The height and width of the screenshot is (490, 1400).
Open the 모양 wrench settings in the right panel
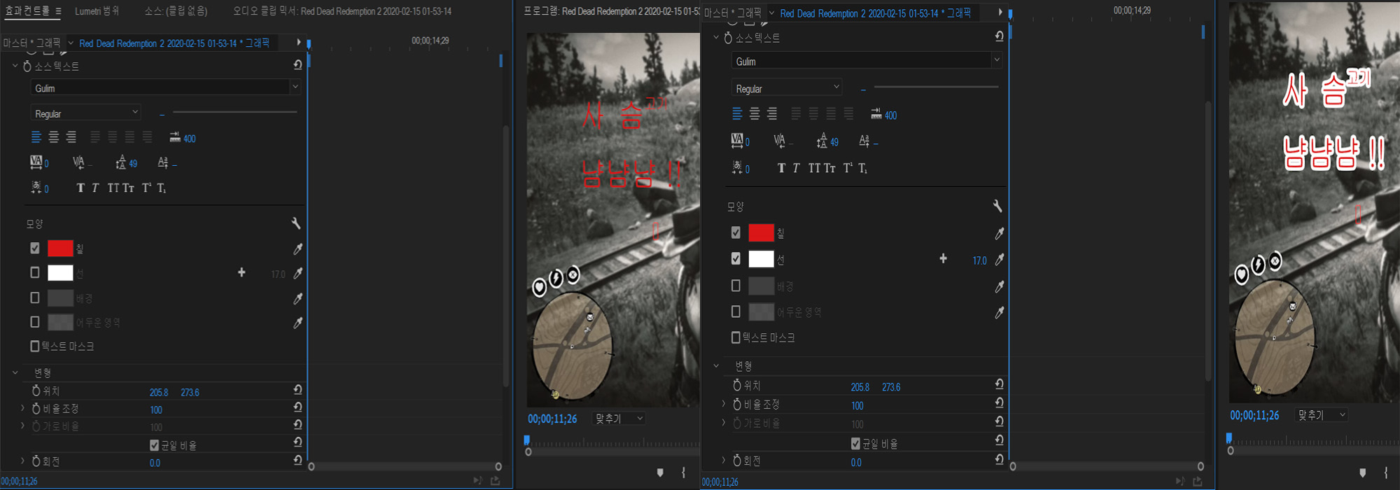tap(997, 206)
